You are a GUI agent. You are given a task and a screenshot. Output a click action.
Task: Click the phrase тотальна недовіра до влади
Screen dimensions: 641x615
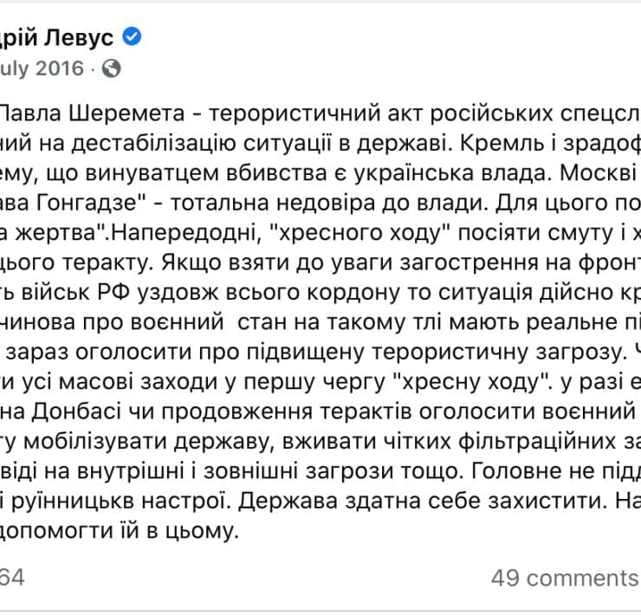(x=328, y=203)
